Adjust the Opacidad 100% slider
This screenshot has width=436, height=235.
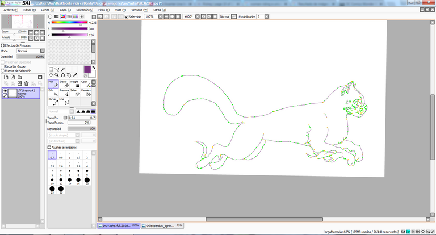click(31, 56)
